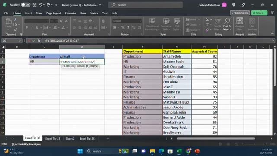Open the File menu

point(6,13)
